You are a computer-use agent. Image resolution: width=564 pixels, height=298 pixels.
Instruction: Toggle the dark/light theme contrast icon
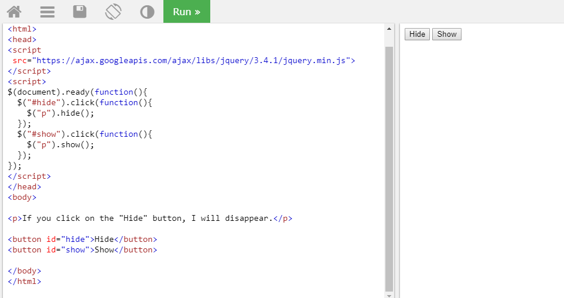[147, 12]
